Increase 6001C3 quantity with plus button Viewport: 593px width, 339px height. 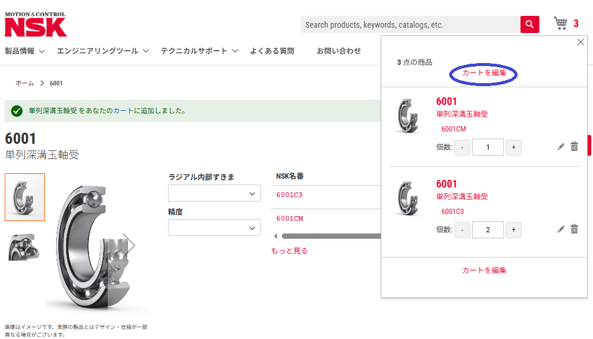(513, 229)
